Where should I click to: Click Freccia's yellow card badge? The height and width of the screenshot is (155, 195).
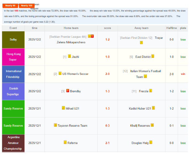pos(150,91)
